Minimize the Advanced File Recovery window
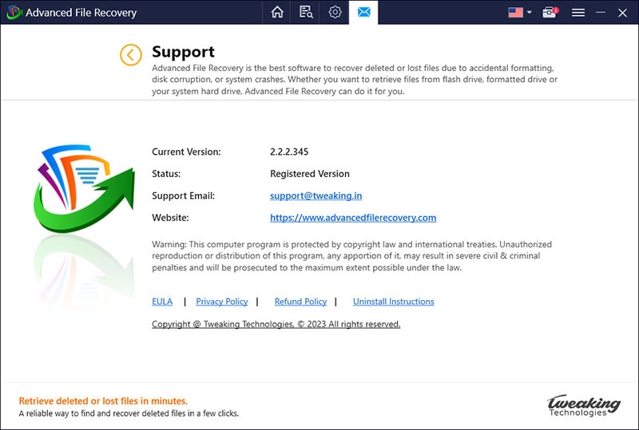This screenshot has width=639, height=430. (x=601, y=13)
